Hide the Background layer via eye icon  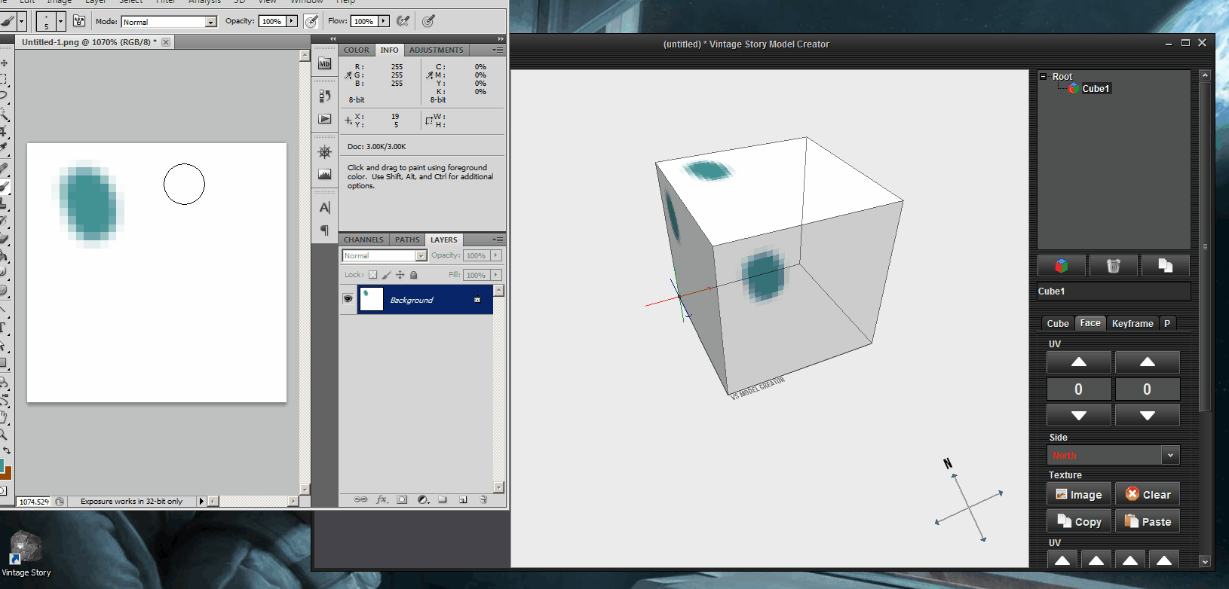(348, 299)
